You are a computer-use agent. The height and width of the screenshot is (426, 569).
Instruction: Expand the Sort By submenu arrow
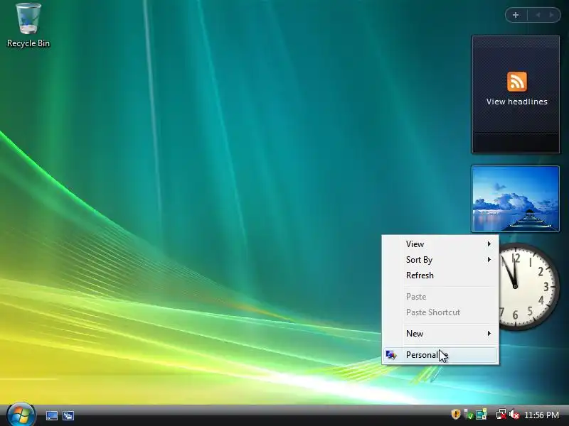[489, 260]
